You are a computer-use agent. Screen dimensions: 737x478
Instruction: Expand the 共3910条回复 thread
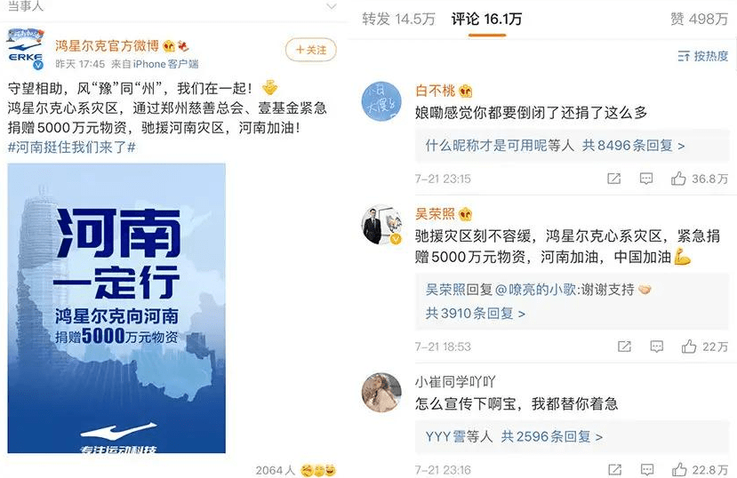[x=475, y=314]
